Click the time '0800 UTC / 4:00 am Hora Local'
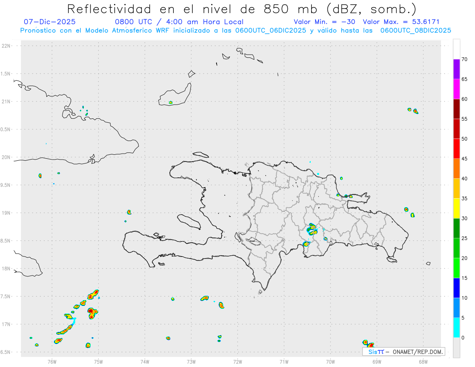This screenshot has width=475, height=367. click(179, 22)
